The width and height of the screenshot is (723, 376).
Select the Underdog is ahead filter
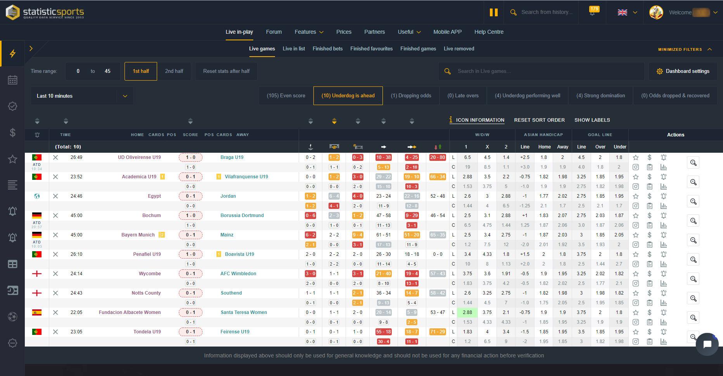coord(348,96)
